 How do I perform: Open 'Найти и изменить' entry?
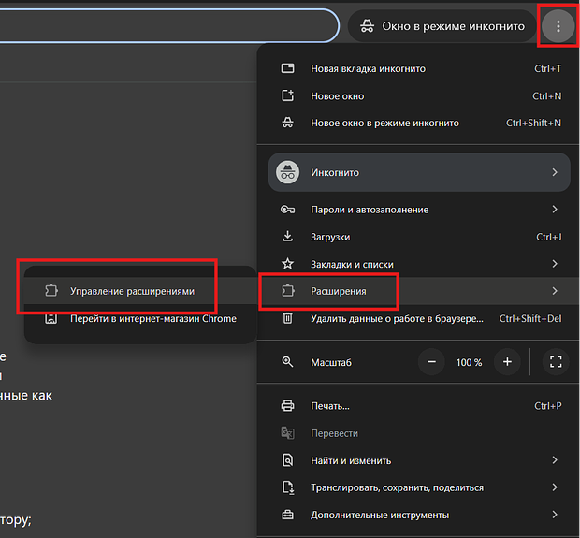[418, 460]
